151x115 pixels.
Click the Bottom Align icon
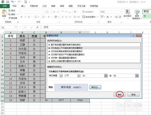[x=70, y=12]
